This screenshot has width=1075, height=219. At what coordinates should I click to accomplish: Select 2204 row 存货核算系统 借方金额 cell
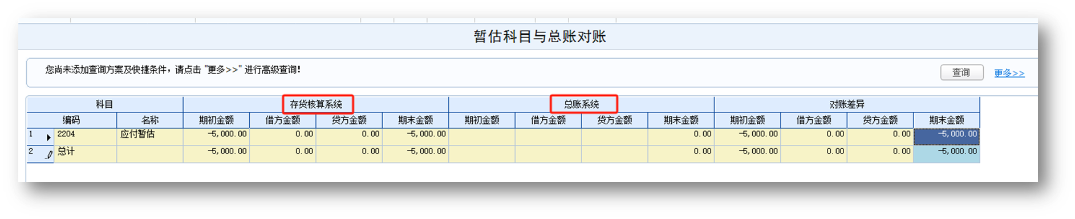[x=283, y=137]
